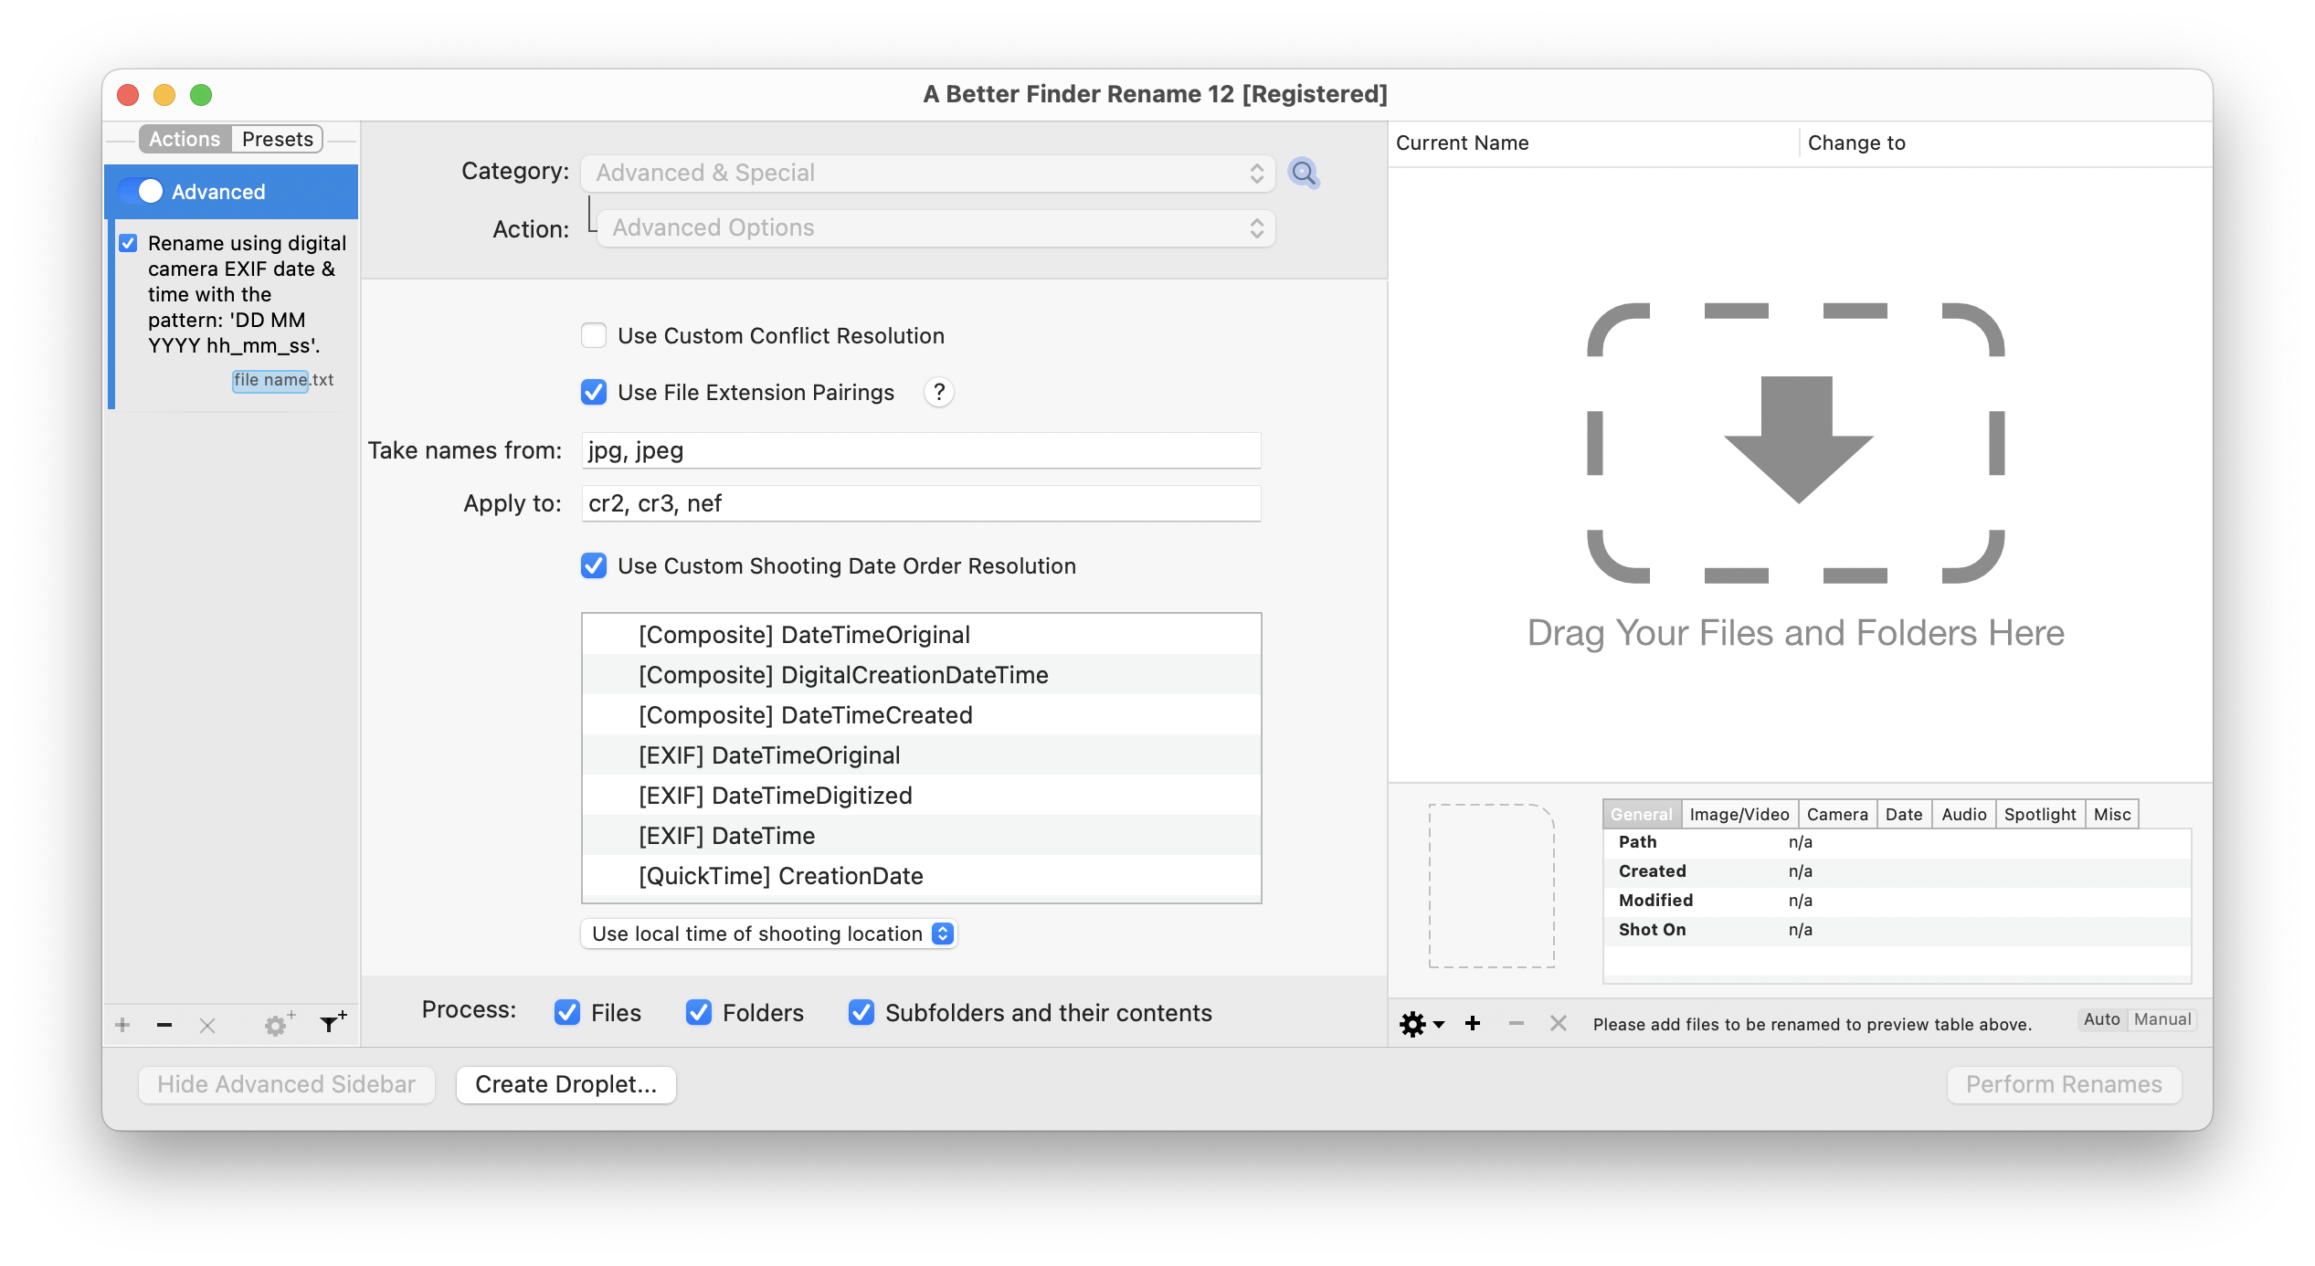The width and height of the screenshot is (2315, 1266).
Task: Uncheck the Folders process checkbox
Action: click(699, 1012)
